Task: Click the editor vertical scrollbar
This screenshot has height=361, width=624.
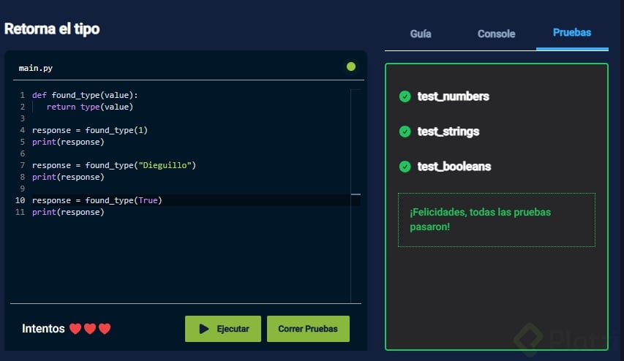Action: click(356, 194)
